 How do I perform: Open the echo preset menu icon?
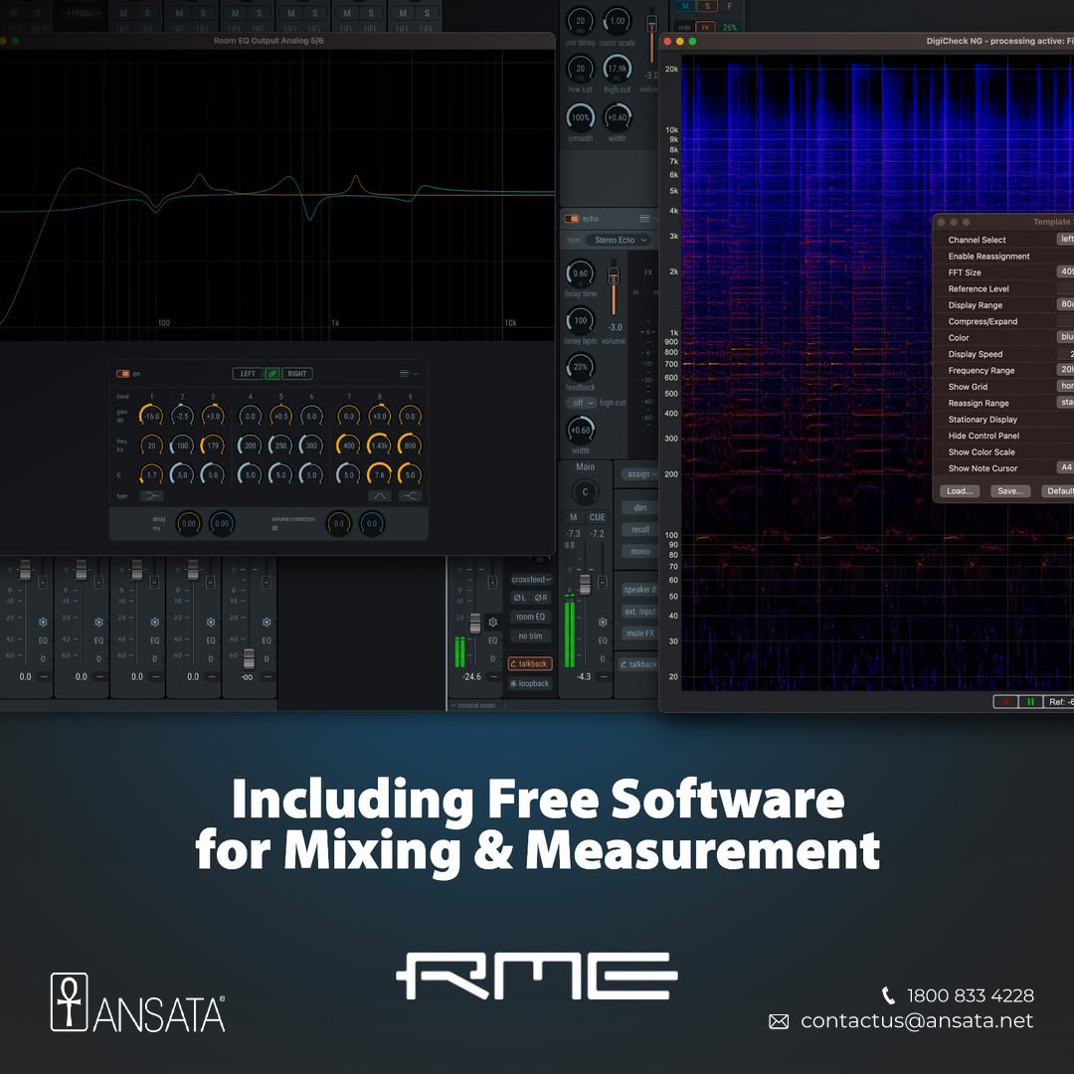[x=644, y=219]
